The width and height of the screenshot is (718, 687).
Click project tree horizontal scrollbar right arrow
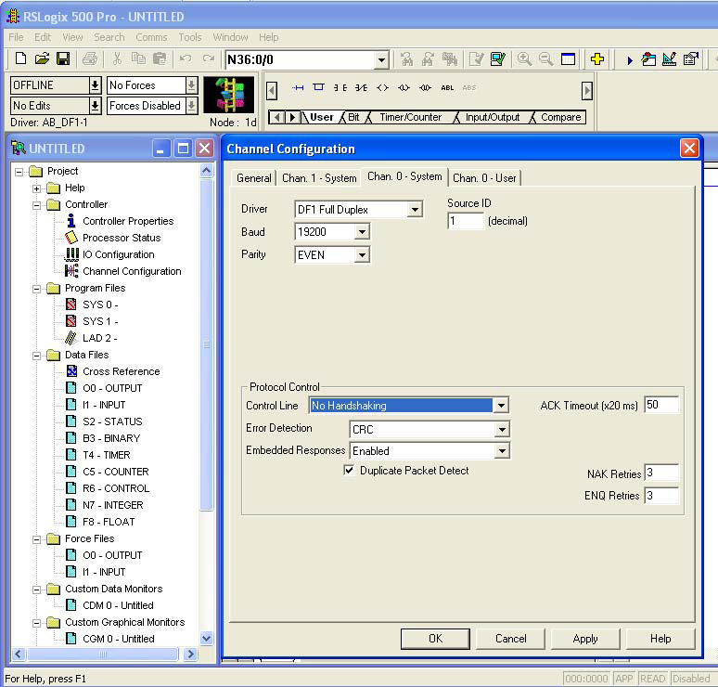click(190, 654)
